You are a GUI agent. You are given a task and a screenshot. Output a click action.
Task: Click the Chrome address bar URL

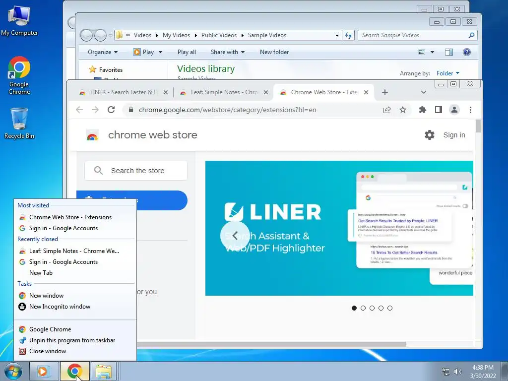pos(227,110)
